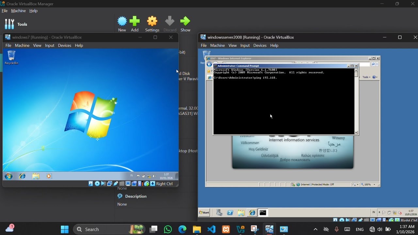Click Command Prompt scrollbar down arrow
418x235 pixels.
[356, 132]
